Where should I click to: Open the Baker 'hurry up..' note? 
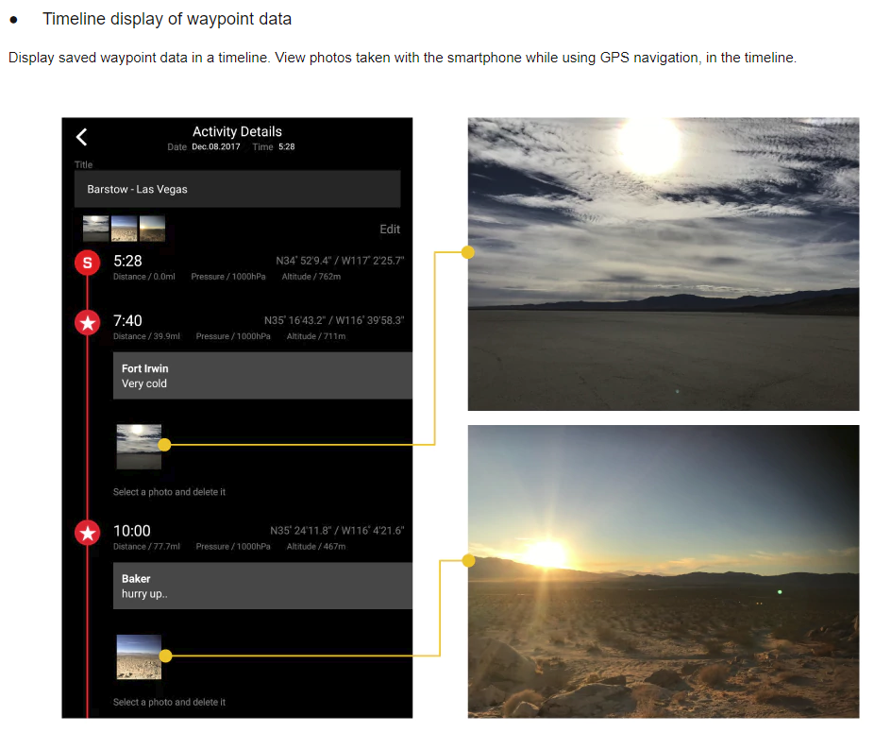(x=262, y=586)
